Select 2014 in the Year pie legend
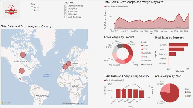The image size is (193, 108). pos(188,92)
